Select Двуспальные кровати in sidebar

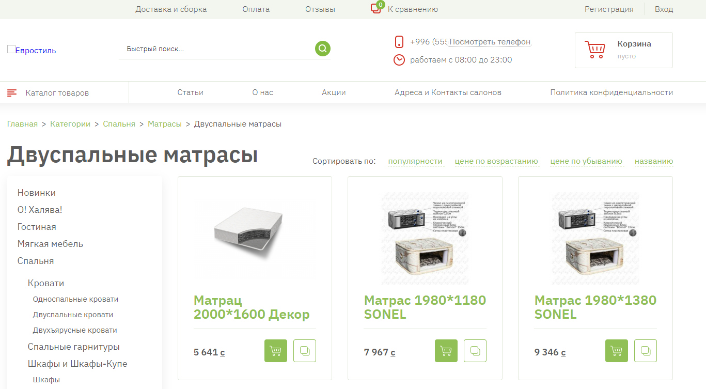(73, 315)
